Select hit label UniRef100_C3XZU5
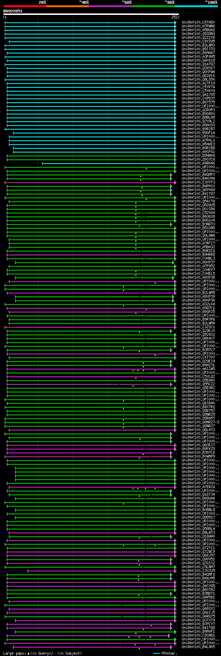 coord(198,571)
